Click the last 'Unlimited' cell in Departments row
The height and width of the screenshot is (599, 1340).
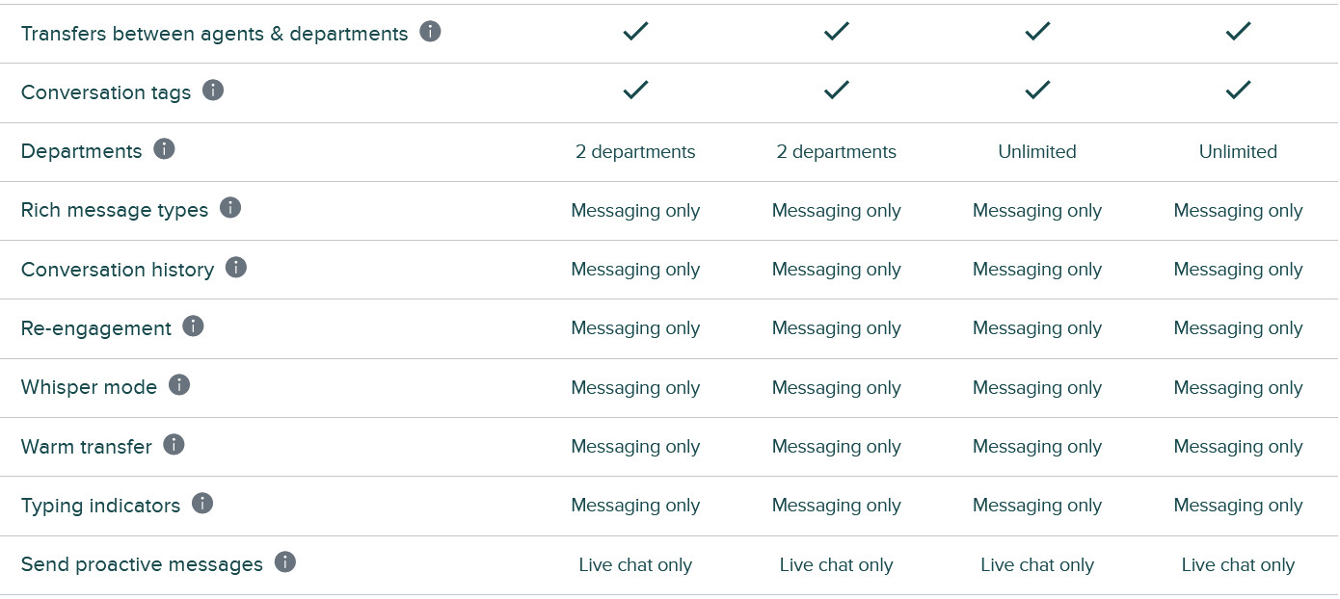pyautogui.click(x=1238, y=152)
